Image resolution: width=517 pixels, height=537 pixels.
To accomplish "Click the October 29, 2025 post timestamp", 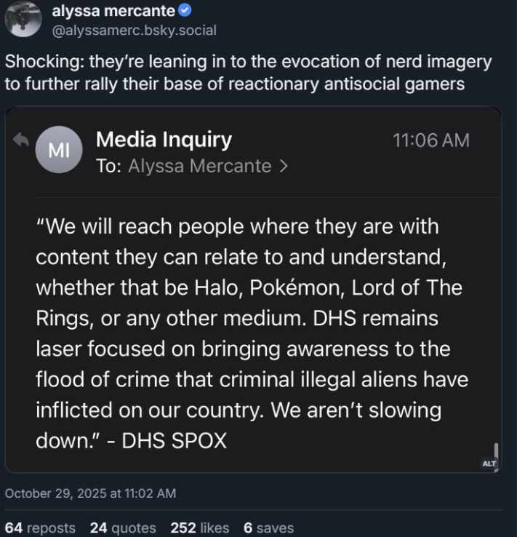I will click(90, 493).
